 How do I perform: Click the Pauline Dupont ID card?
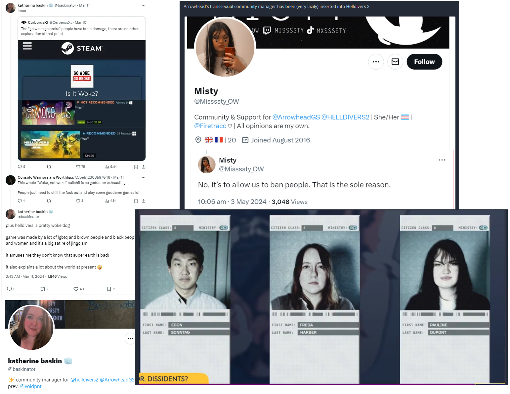point(445,299)
